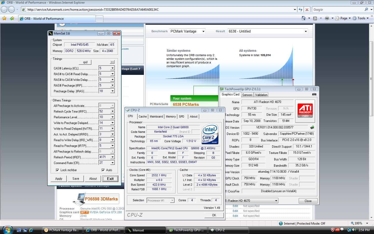
Task: Click the volume speaker tray icon
Action: (353, 230)
